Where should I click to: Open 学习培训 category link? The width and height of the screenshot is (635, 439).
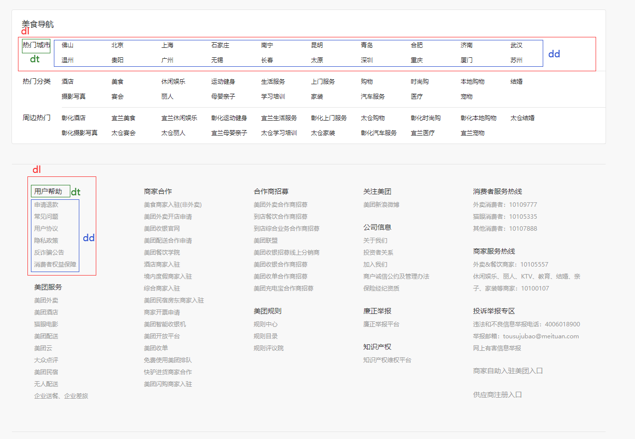273,97
